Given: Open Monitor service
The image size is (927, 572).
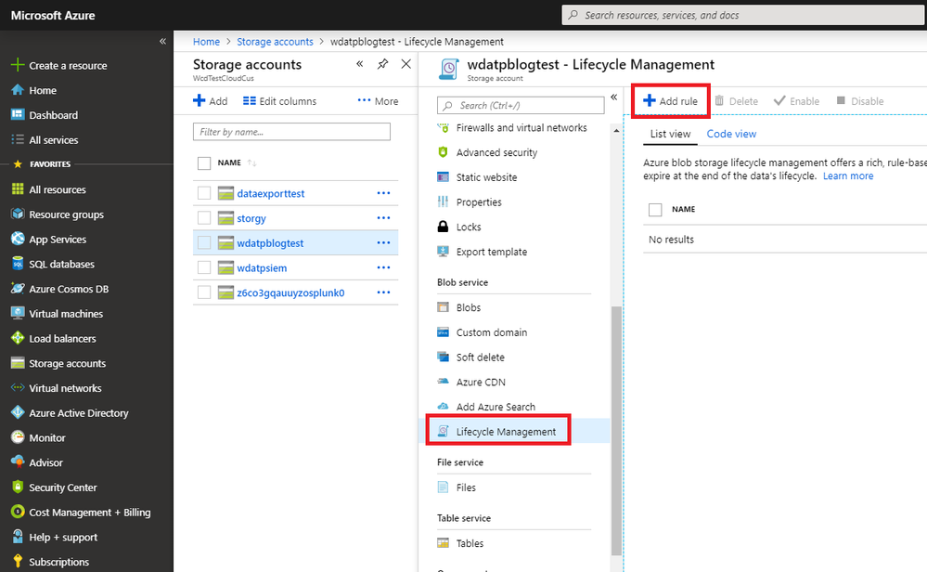Looking at the screenshot, I should coord(47,438).
